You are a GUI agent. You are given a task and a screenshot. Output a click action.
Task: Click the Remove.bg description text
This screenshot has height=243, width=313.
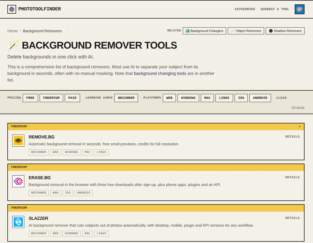tap(104, 144)
